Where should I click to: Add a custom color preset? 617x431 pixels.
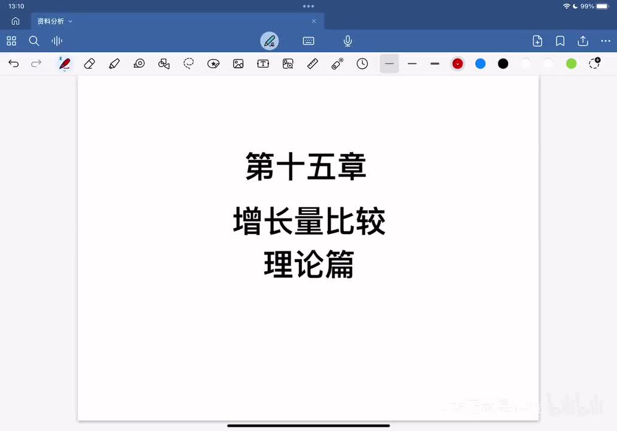[x=594, y=63]
